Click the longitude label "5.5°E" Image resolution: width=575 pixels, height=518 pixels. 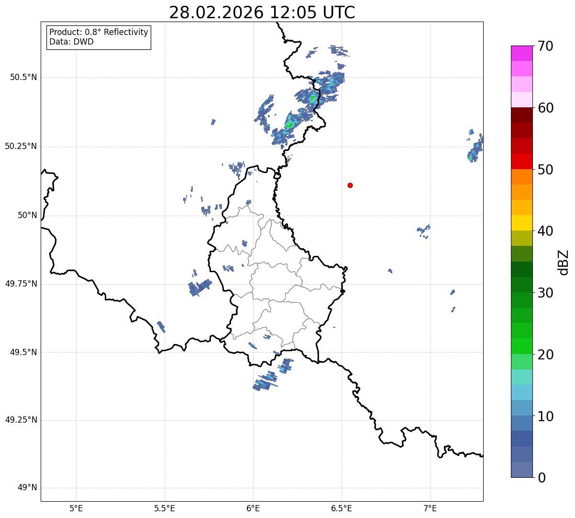pyautogui.click(x=165, y=508)
